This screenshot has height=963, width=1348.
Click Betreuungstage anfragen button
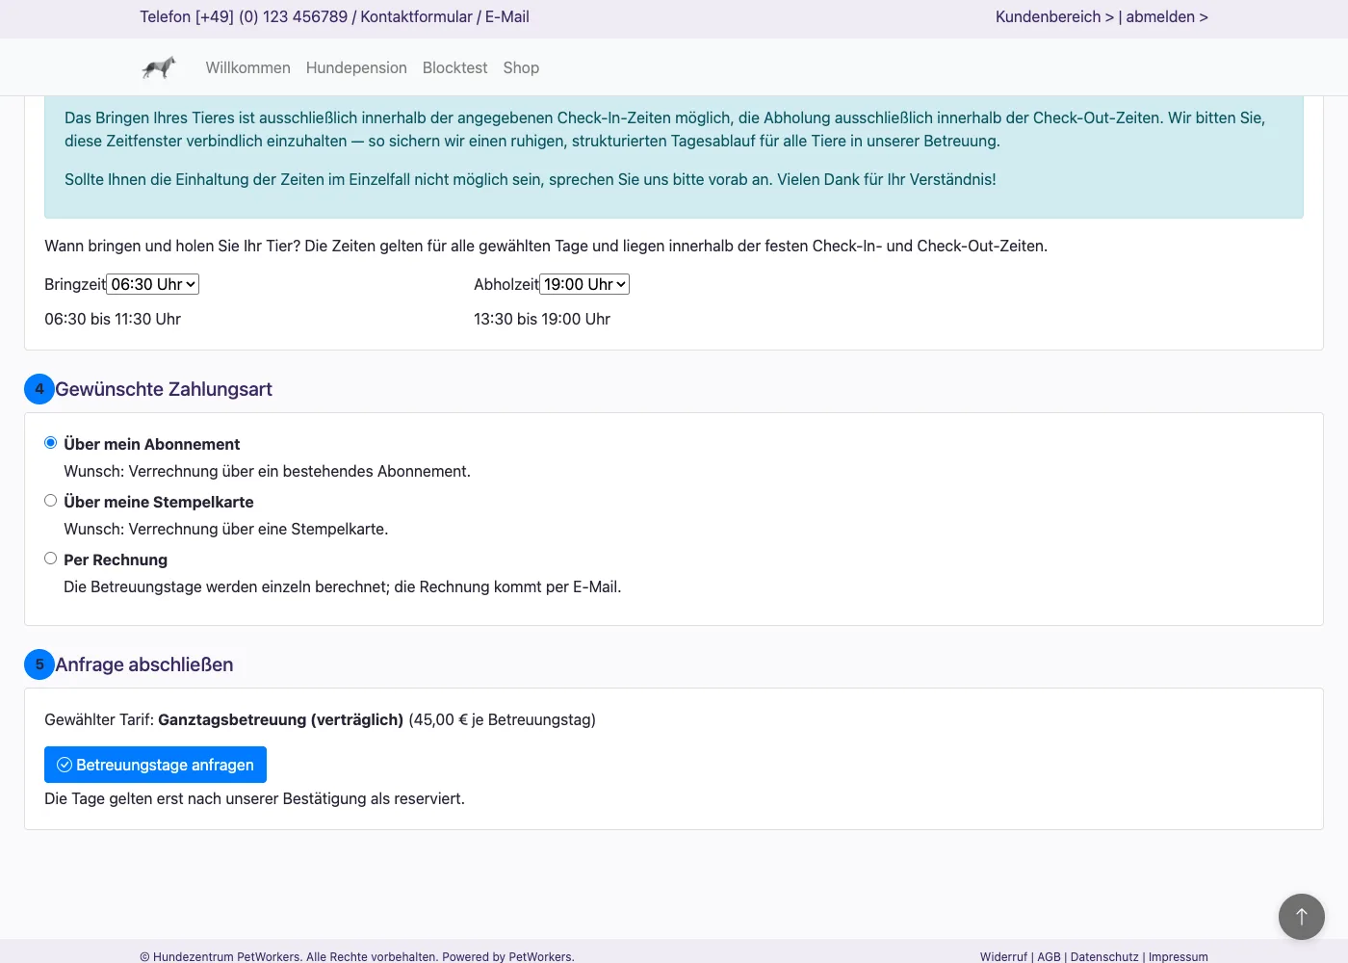[155, 765]
